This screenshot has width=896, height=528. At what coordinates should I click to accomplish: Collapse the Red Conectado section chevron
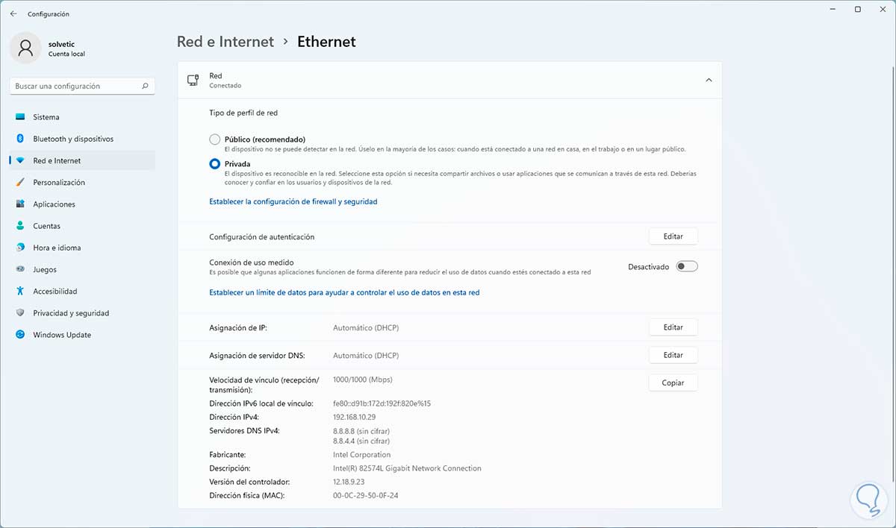[709, 80]
